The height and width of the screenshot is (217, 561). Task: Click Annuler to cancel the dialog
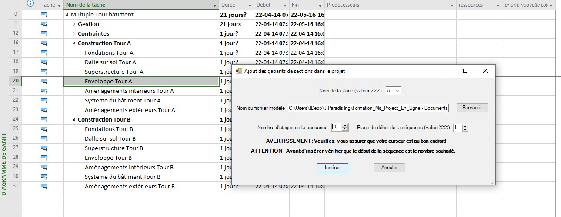click(389, 168)
